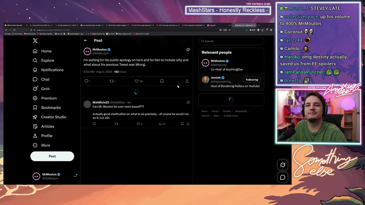The image size is (365, 205).
Task: Open Notifications in the sidebar
Action: click(48, 70)
